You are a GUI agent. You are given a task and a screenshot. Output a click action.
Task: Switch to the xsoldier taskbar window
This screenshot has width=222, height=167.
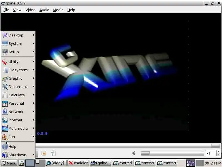[78, 163]
